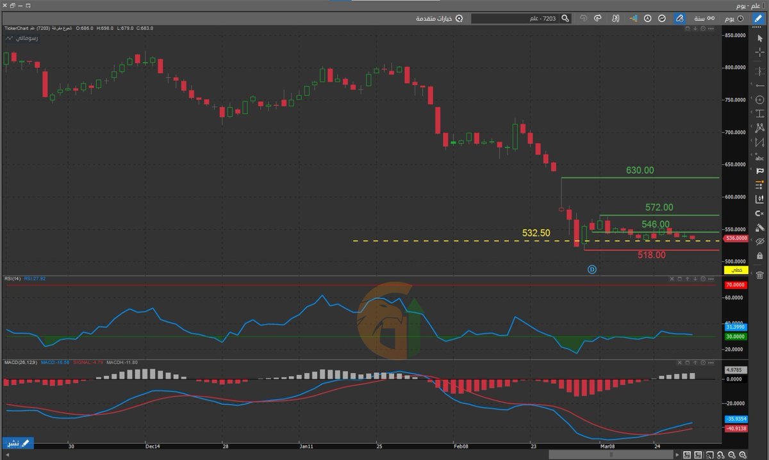The width and height of the screenshot is (769, 460).
Task: Close the RSI(14) panel with its X
Action: [672, 279]
